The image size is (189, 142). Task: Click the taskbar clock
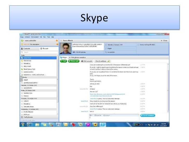(164, 125)
